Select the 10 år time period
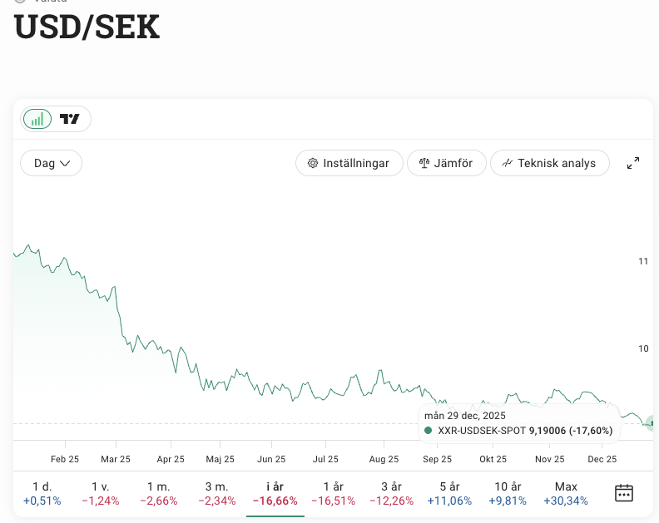 (x=508, y=493)
